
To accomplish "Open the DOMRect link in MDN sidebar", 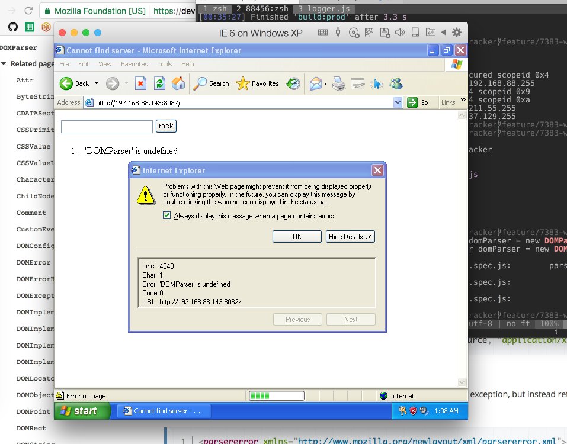I will 31,428.
